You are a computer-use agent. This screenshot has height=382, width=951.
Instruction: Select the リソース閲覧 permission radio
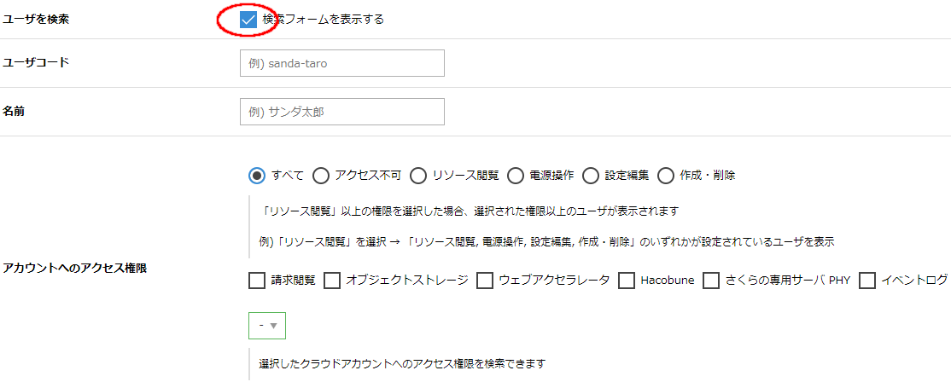coord(418,176)
